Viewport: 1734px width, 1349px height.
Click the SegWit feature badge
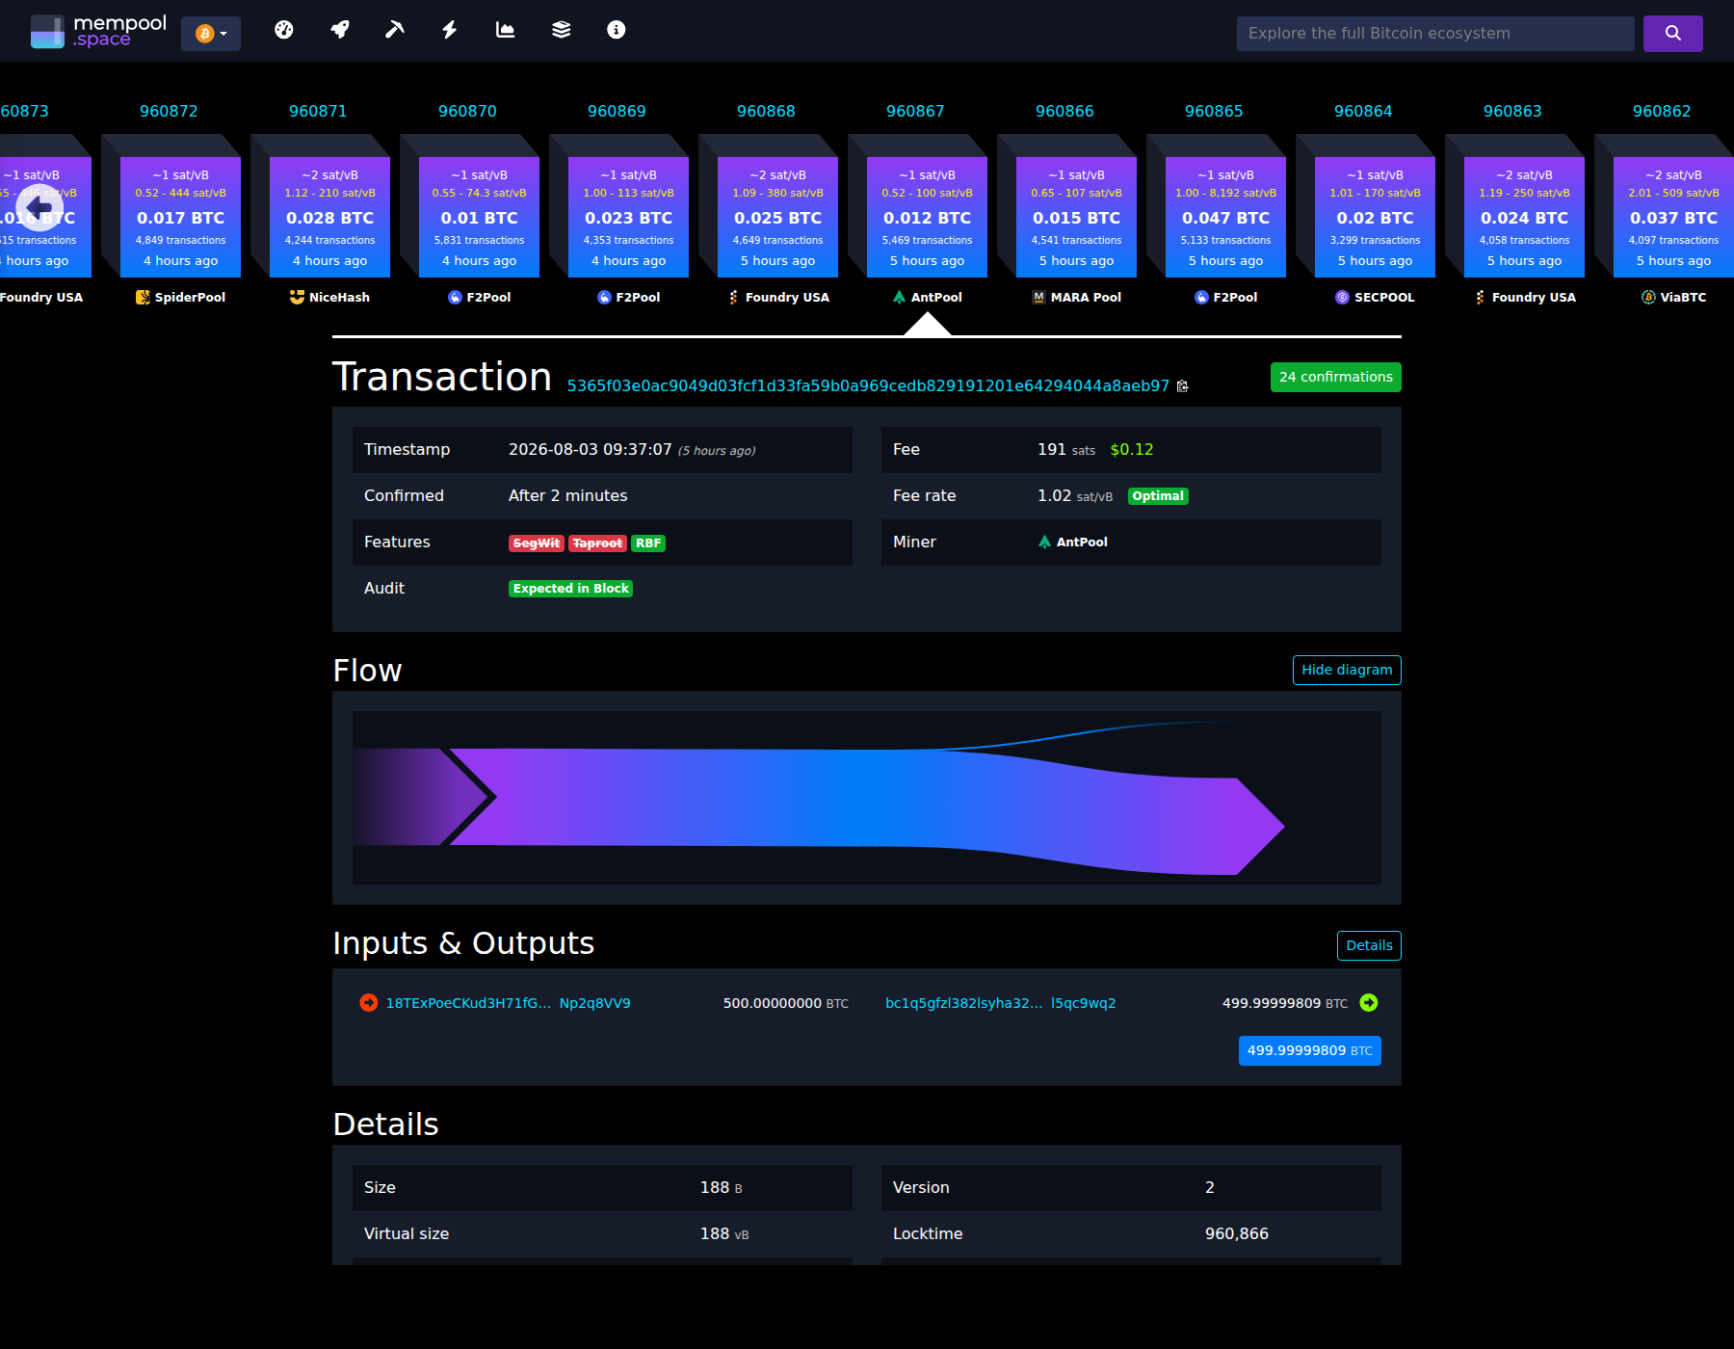coord(537,543)
